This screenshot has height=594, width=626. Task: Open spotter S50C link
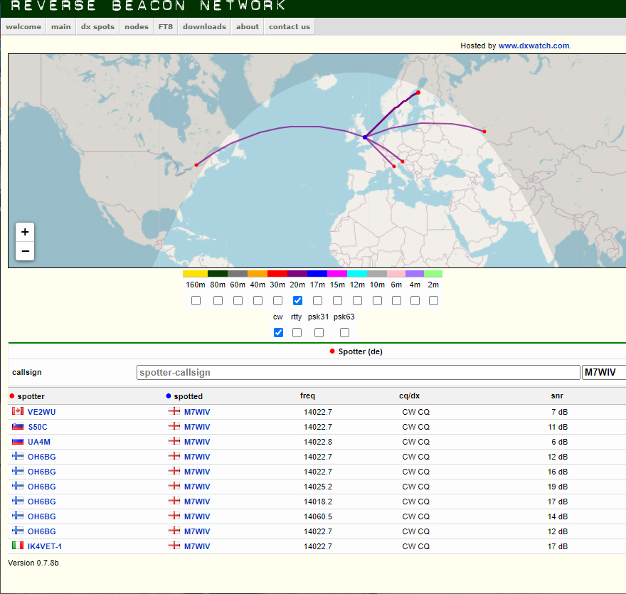pyautogui.click(x=38, y=427)
